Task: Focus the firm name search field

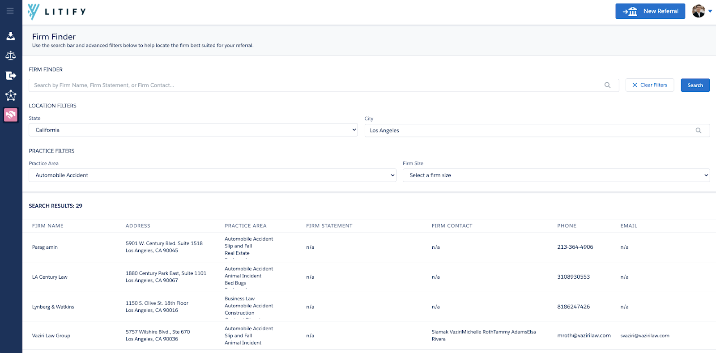Action: coord(313,85)
